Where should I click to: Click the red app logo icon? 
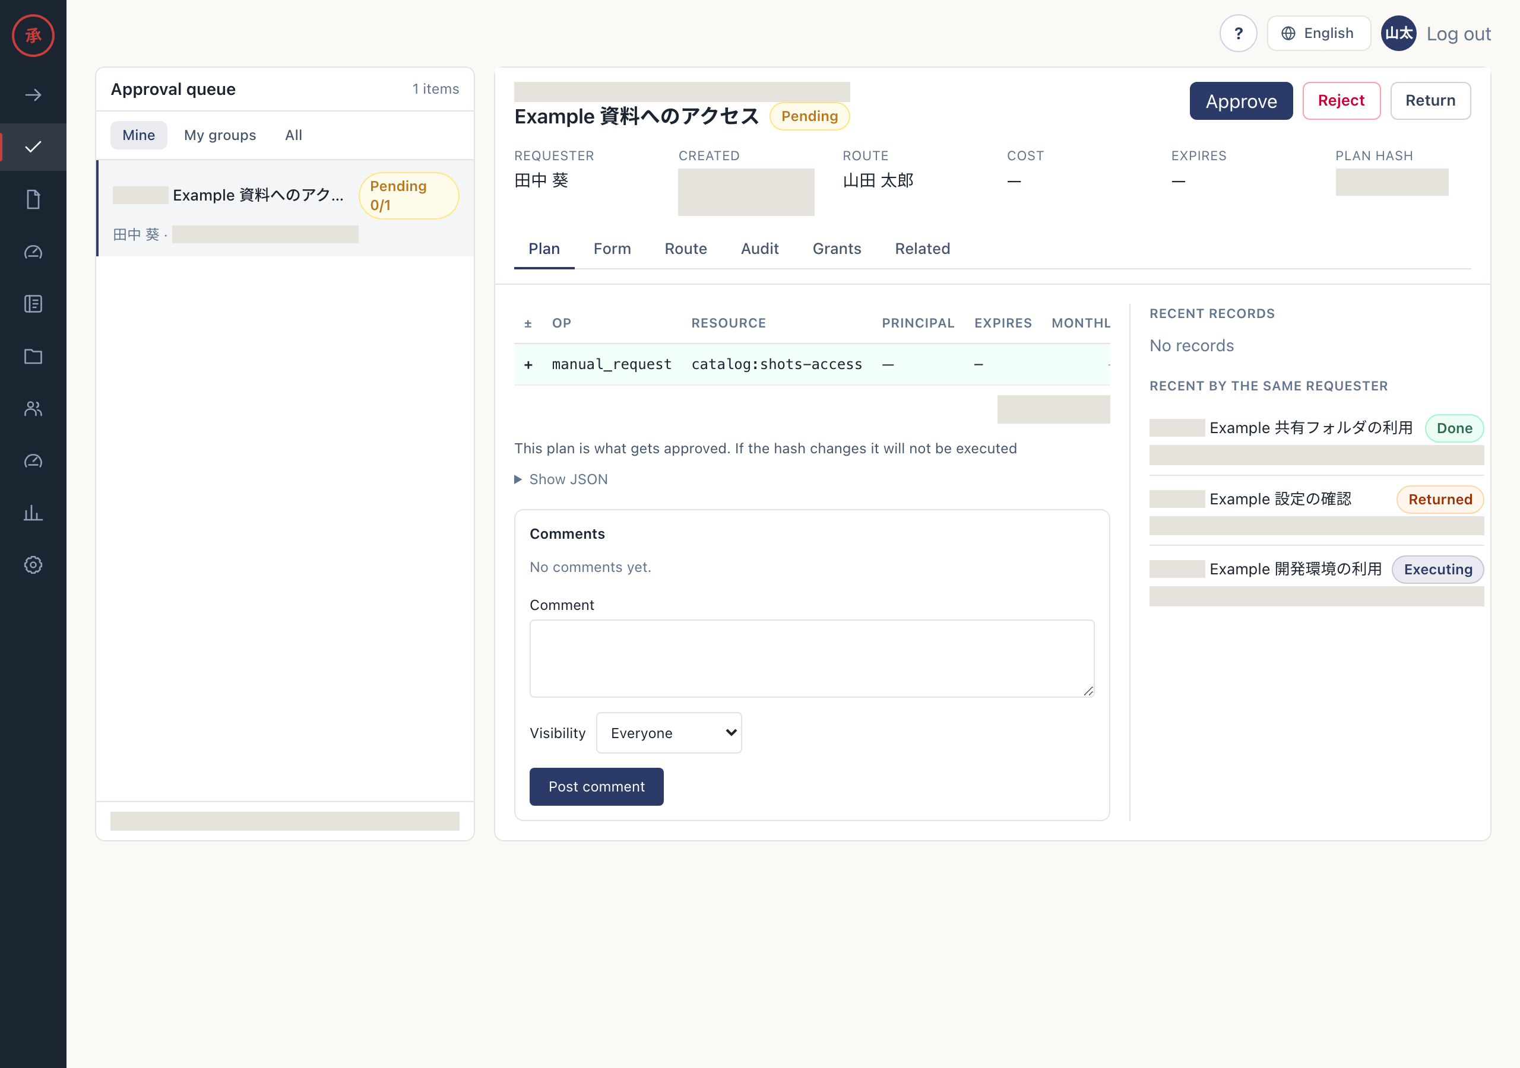[33, 35]
